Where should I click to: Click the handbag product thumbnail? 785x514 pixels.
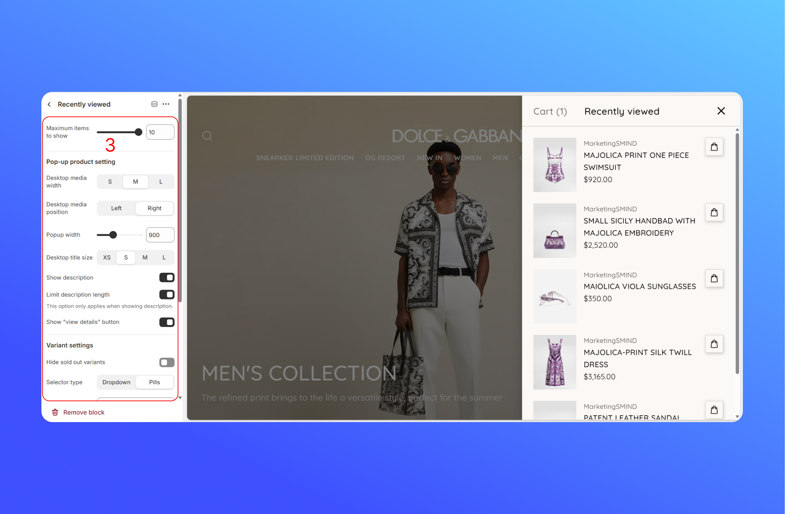pyautogui.click(x=555, y=231)
